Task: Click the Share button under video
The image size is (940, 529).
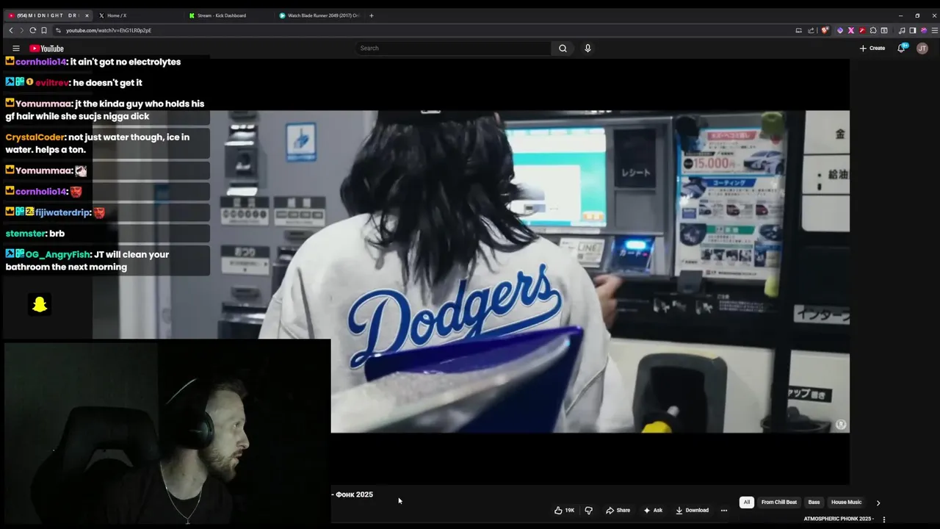Action: 618,510
